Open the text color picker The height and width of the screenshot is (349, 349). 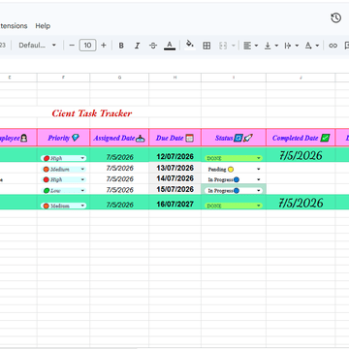[170, 46]
